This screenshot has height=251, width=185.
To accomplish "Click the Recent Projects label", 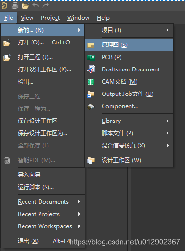I will (x=39, y=214).
